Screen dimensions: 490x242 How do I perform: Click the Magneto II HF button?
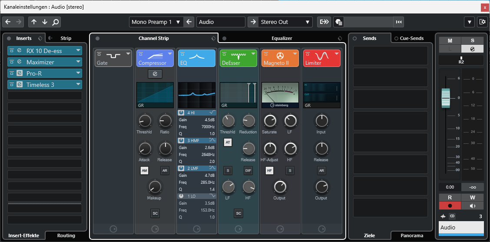pyautogui.click(x=269, y=171)
